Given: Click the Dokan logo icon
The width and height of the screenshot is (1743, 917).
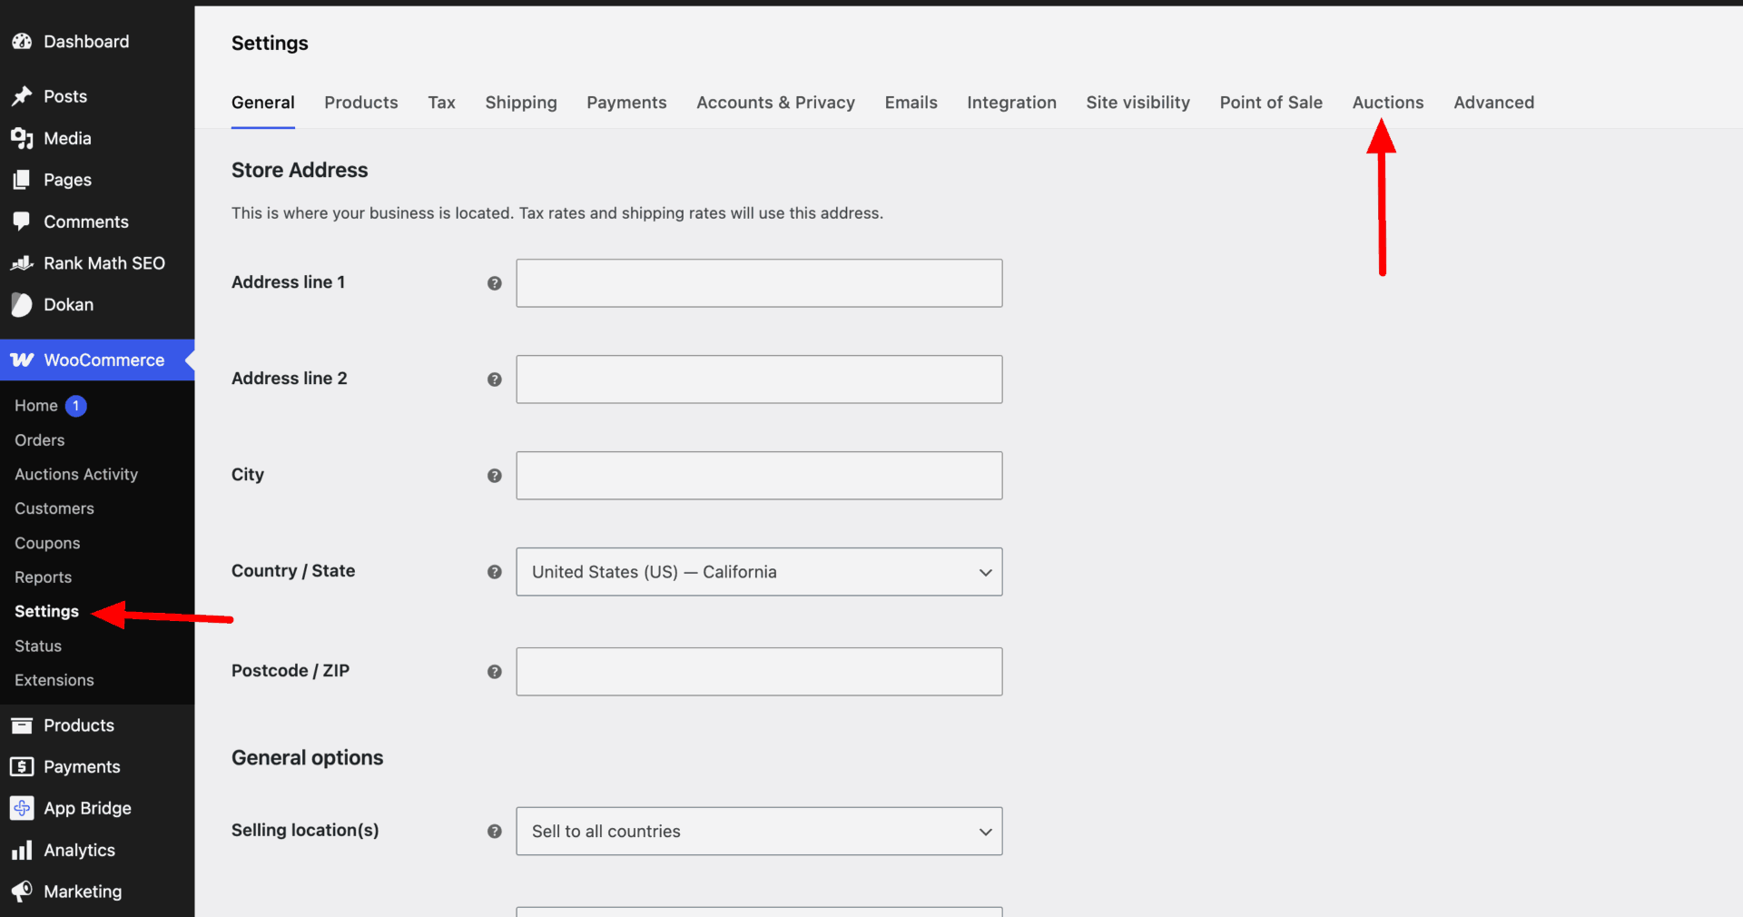Looking at the screenshot, I should (22, 305).
